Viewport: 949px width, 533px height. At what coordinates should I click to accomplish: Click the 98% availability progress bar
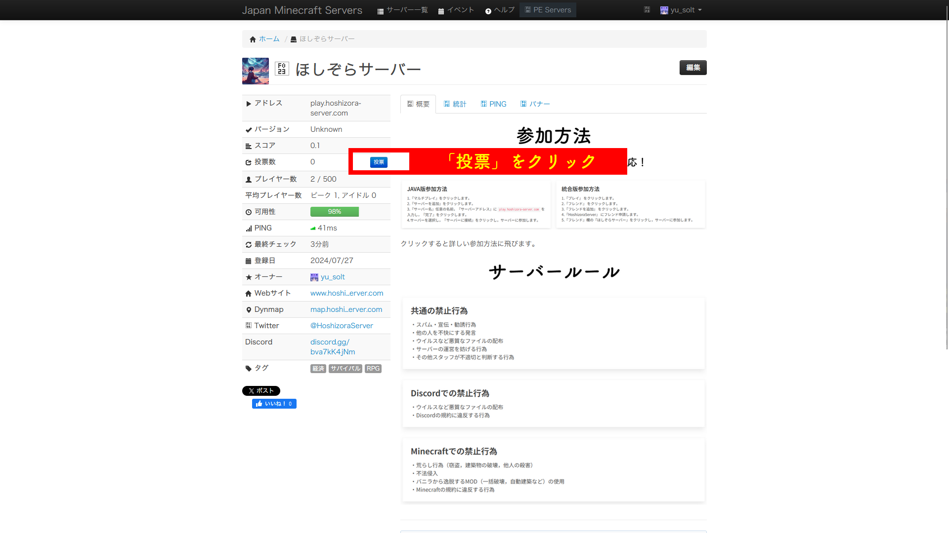335,212
